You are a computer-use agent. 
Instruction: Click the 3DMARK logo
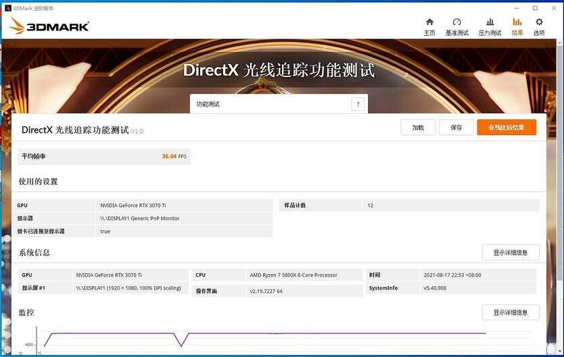pos(49,26)
